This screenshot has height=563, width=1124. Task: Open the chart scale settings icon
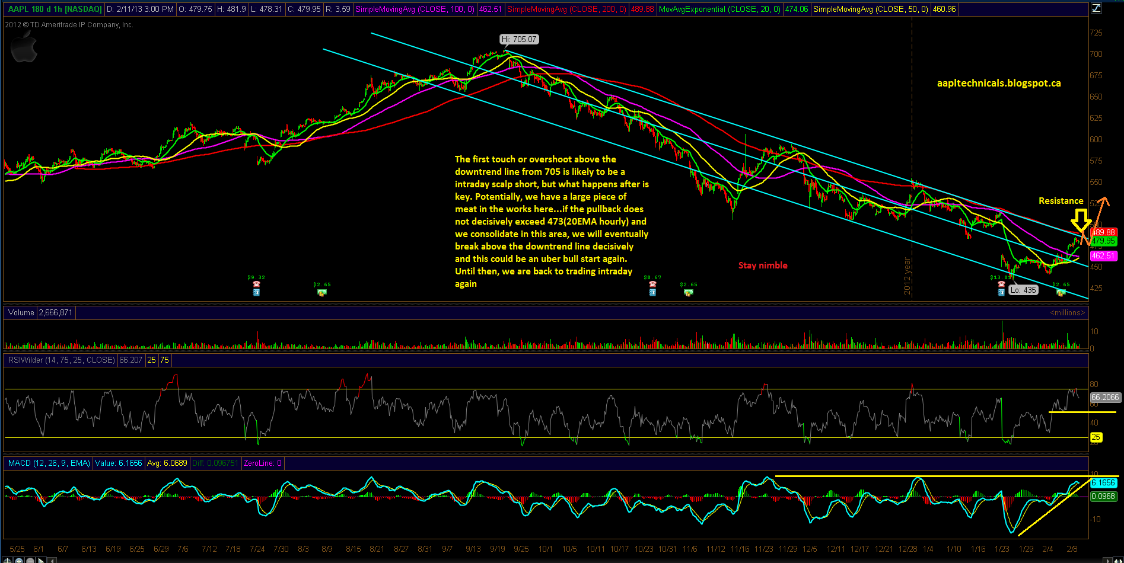1096,8
